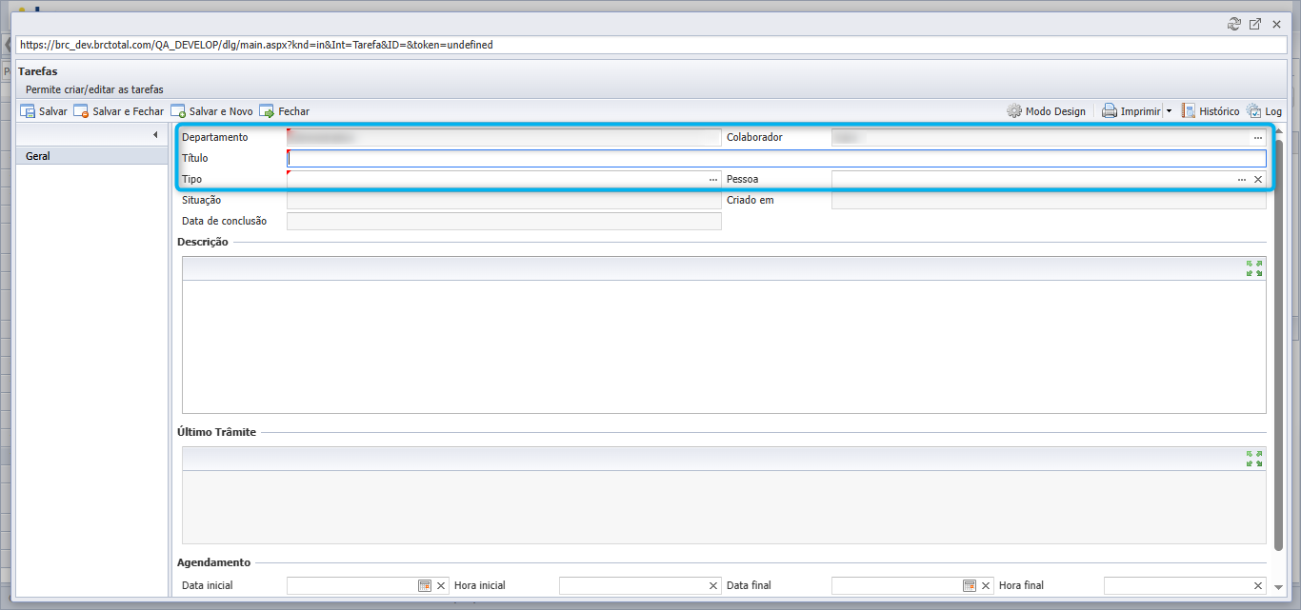
Task: Clear the Data final value
Action: click(x=986, y=586)
